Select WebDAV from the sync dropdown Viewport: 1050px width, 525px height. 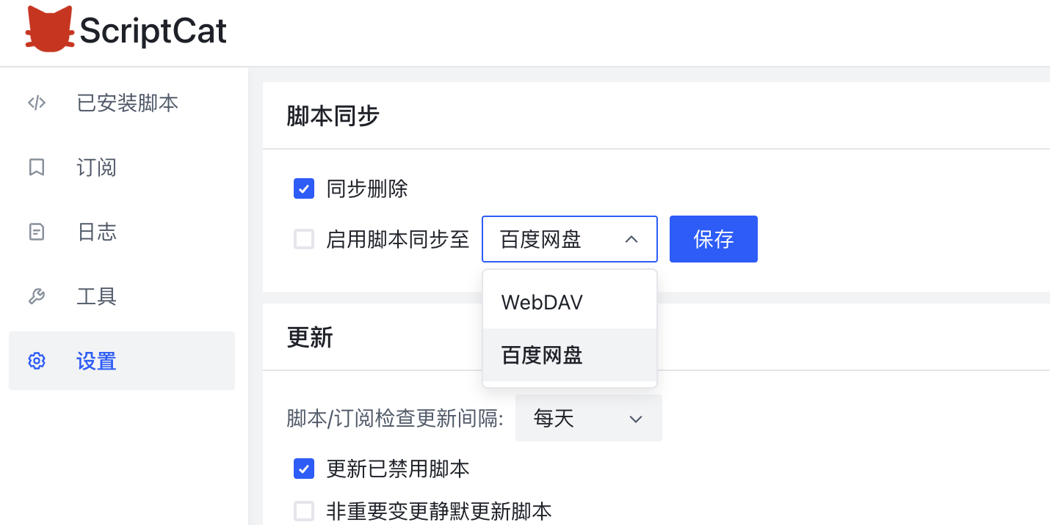[x=542, y=301]
